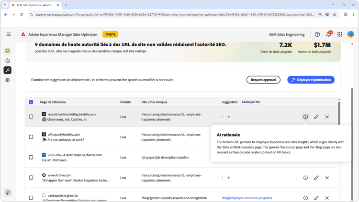Viewport: 359px width, 202px height.
Task: Open the settings gear in sidebar
Action: point(8,80)
